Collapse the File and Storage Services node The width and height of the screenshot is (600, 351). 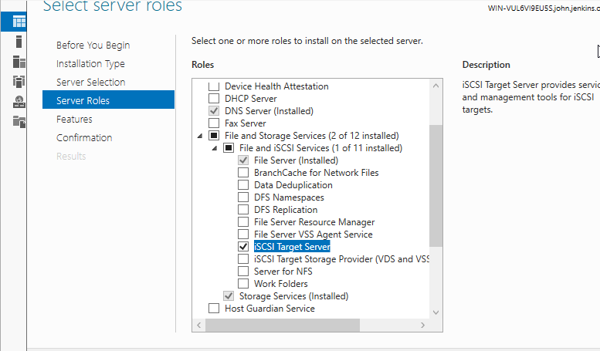[x=199, y=136]
